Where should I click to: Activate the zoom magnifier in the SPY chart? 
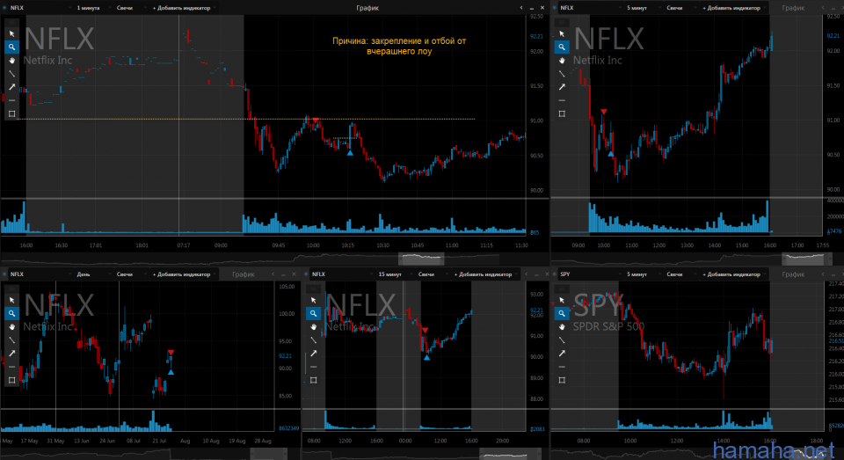pyautogui.click(x=562, y=313)
